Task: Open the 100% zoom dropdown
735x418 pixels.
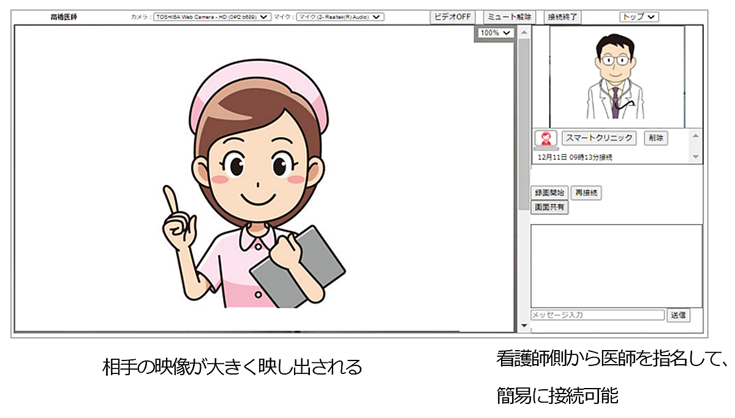Action: click(496, 33)
